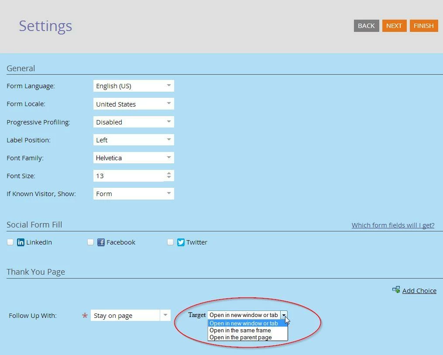This screenshot has height=355, width=443.
Task: Open the Font Family dropdown
Action: coord(134,158)
